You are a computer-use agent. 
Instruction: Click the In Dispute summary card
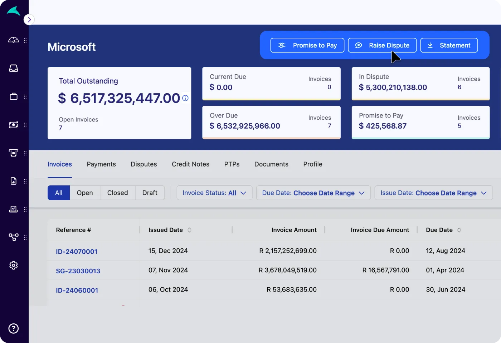pyautogui.click(x=420, y=84)
